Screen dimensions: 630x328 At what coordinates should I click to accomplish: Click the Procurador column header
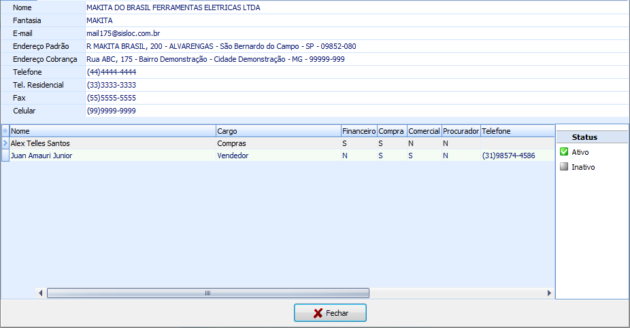461,131
